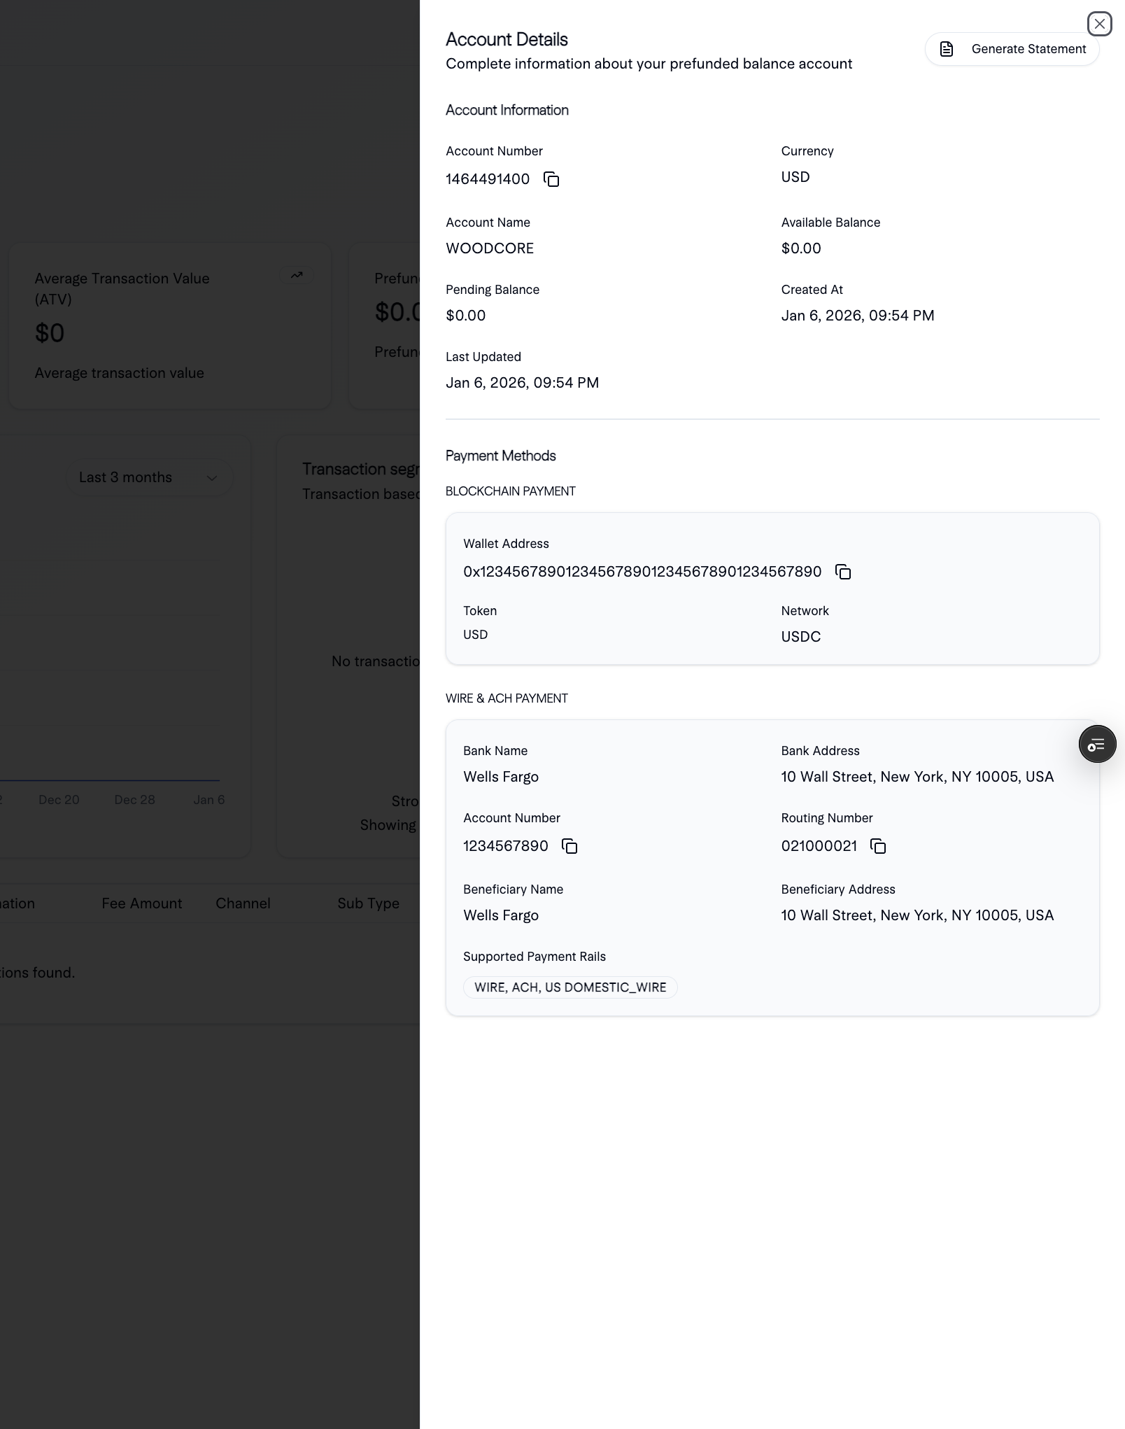Select bank account number 1234567890 text
This screenshot has width=1125, height=1429.
point(506,846)
